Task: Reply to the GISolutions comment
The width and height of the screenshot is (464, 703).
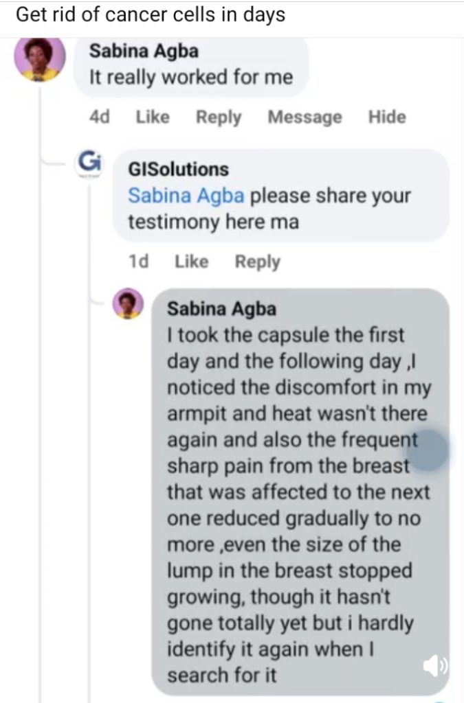Action: 258,262
